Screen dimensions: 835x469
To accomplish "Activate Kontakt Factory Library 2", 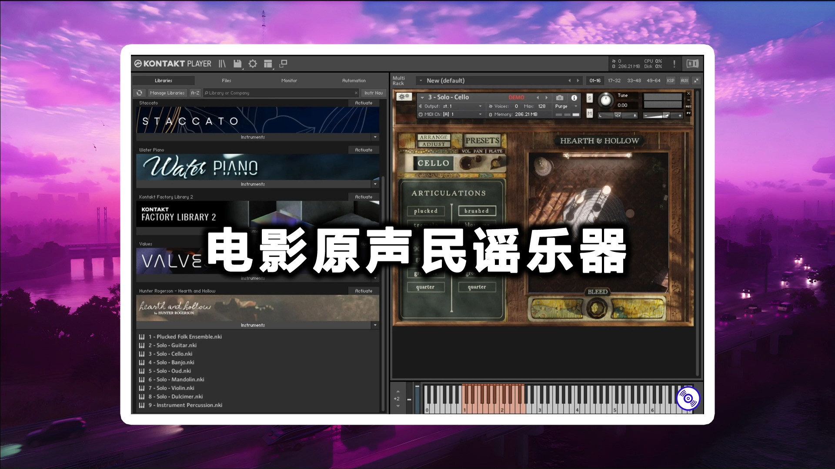I will click(x=364, y=197).
